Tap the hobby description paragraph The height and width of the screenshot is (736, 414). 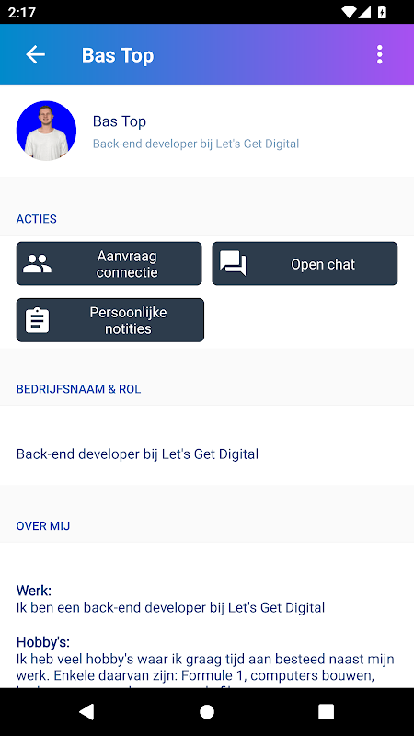point(205,670)
